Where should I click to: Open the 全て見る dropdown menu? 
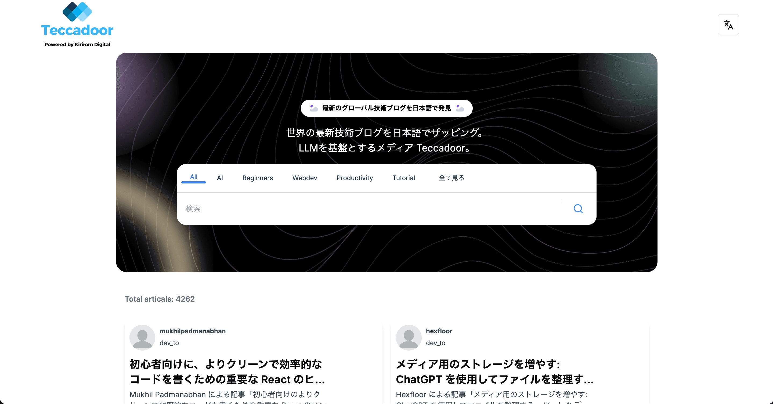pyautogui.click(x=451, y=178)
